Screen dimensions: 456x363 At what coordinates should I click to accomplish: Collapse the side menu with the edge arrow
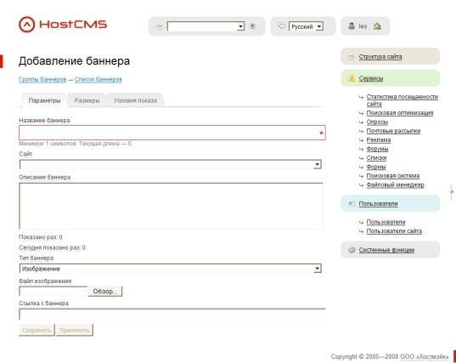(453, 191)
